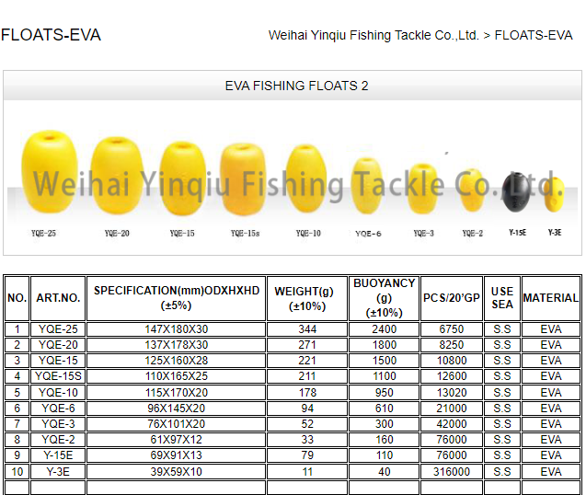This screenshot has width=586, height=495.
Task: Click the S.S cell in the YQE-25 row
Action: point(502,329)
